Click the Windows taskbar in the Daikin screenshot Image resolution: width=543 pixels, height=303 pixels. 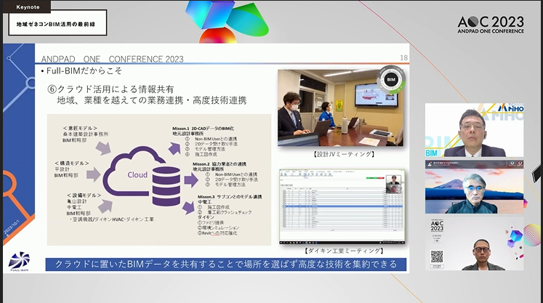[x=342, y=243]
